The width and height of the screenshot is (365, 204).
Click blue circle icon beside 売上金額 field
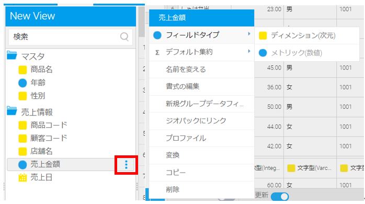coord(22,165)
